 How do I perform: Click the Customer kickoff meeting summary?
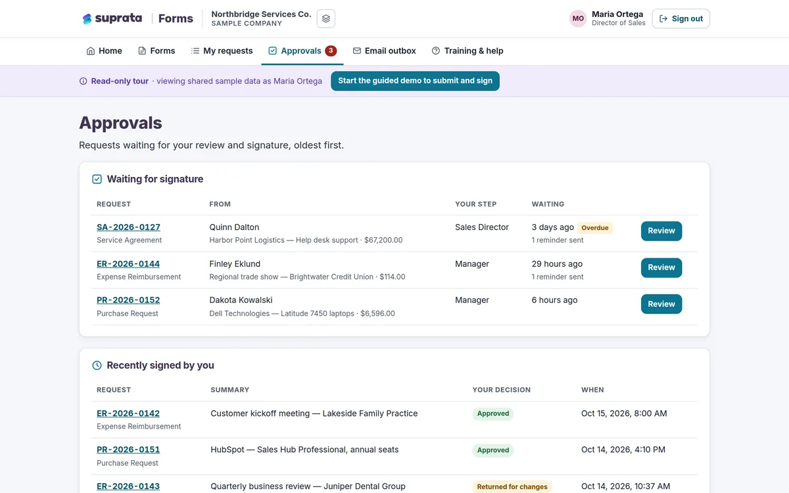tap(314, 413)
